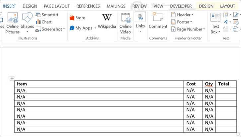241x137 pixels.
Task: Click the Header icon
Action: (x=173, y=15)
